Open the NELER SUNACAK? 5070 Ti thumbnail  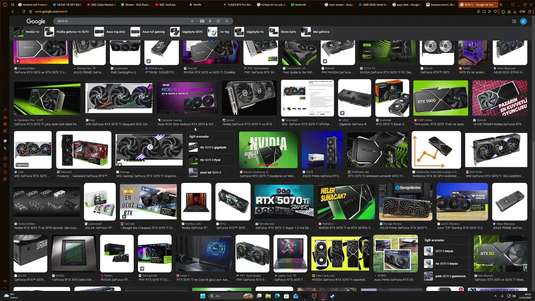coord(346,202)
